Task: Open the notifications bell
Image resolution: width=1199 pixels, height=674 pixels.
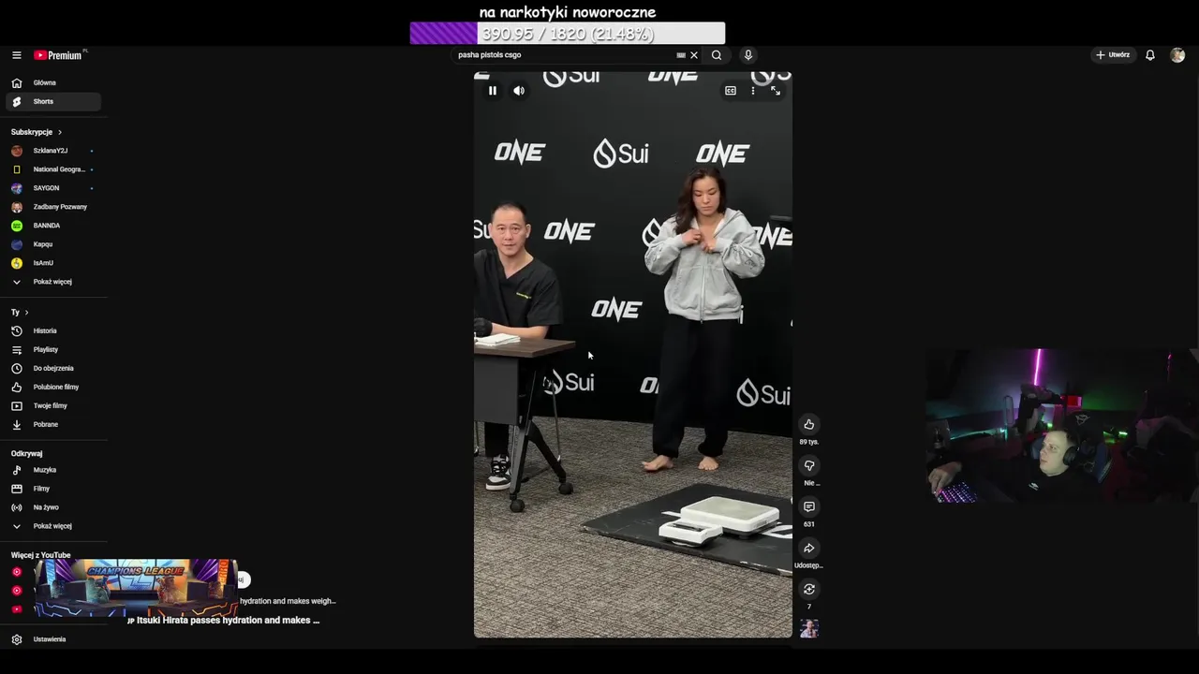Action: point(1150,55)
